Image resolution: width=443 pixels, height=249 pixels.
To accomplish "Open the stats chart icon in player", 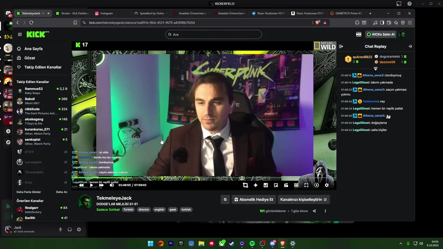I will click(x=266, y=185).
